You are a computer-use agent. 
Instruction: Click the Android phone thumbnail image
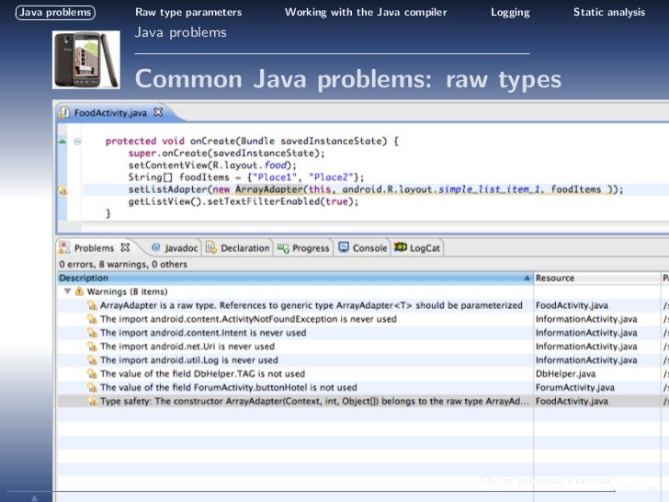[85, 60]
